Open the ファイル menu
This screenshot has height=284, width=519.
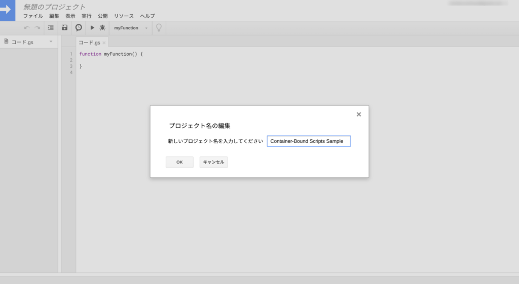(33, 16)
